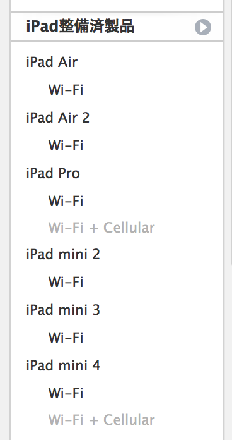The image size is (232, 440).
Task: Choose Wi-Fi under iPad mini 4
Action: coord(66,393)
